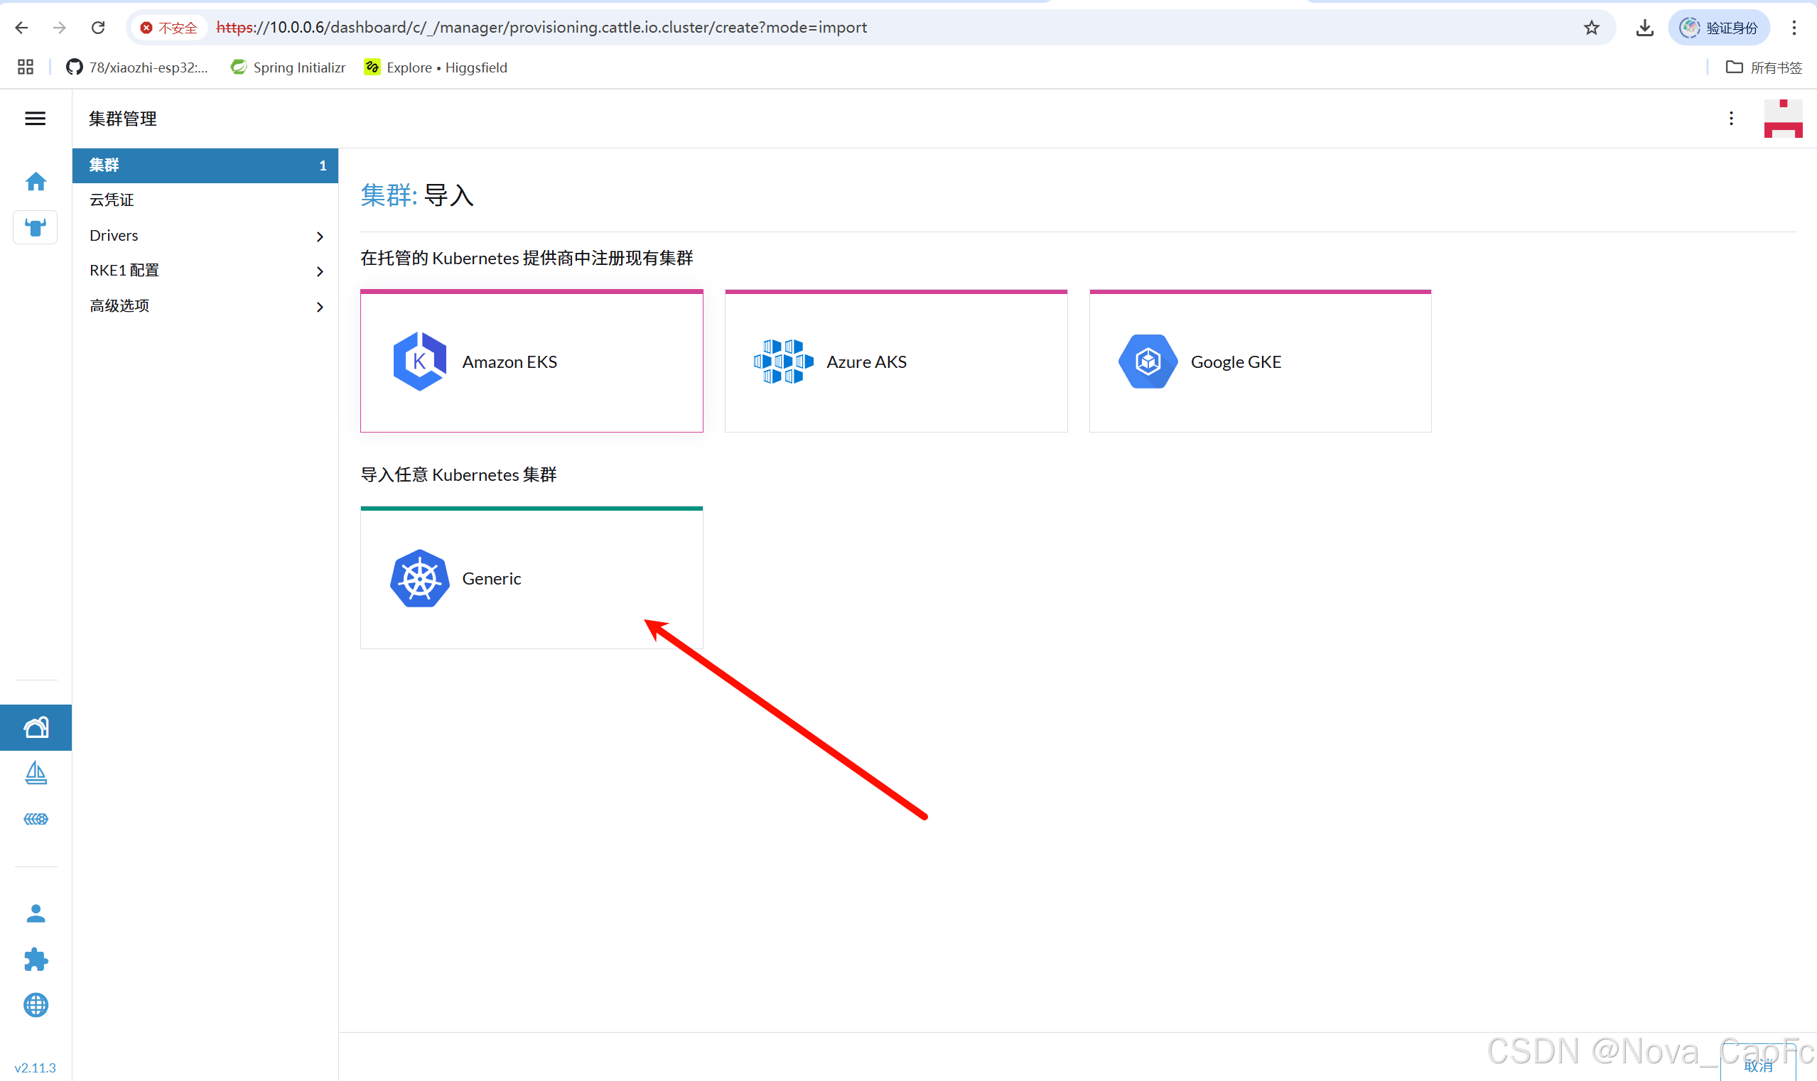Reload the page
Viewport: 1817px width, 1081px height.
[97, 28]
